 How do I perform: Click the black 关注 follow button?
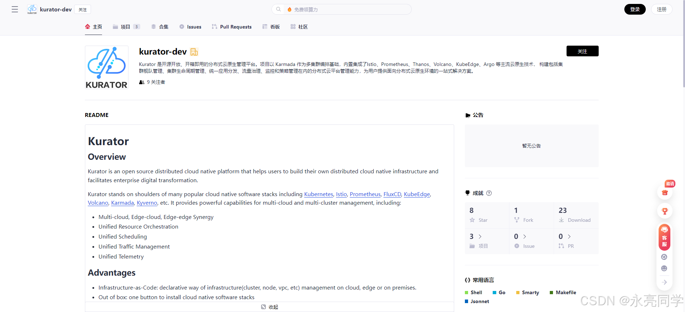[x=582, y=51]
